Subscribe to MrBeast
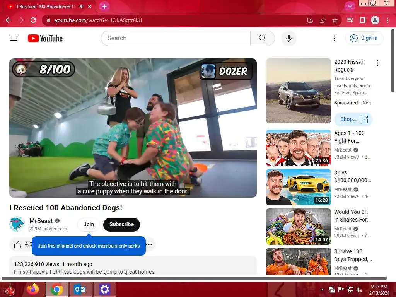 [x=121, y=224]
